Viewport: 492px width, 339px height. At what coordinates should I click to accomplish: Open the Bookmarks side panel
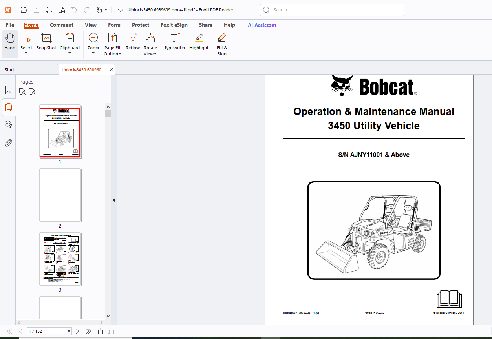[8, 90]
